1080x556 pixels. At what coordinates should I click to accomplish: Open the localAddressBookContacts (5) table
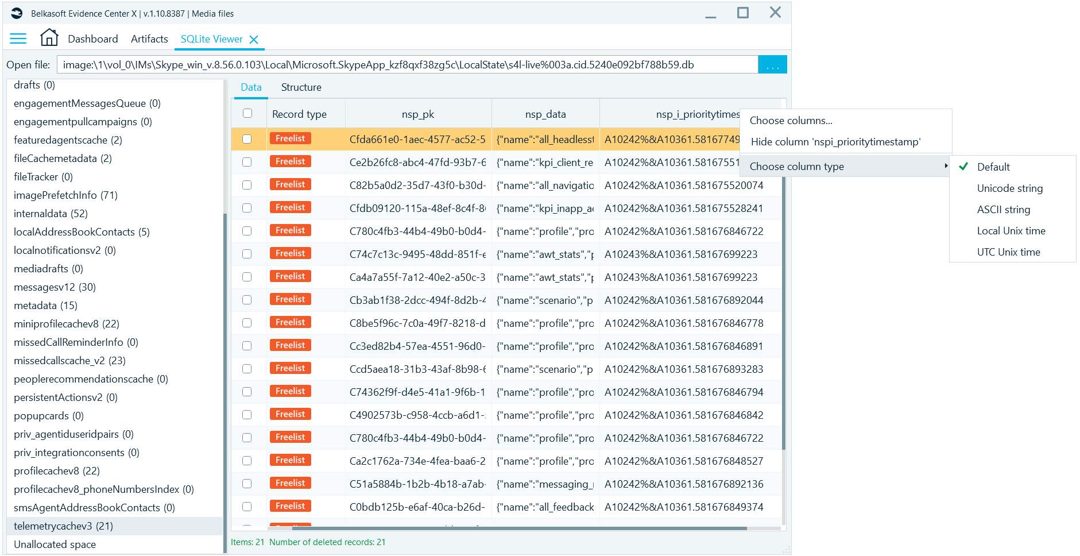tap(115, 232)
